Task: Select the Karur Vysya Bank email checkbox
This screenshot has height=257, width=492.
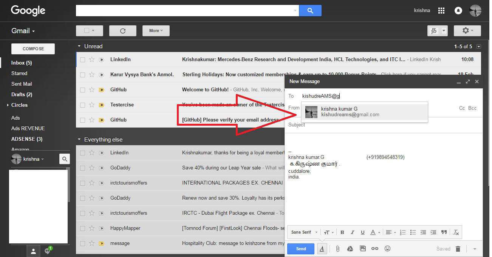Action: coord(82,74)
